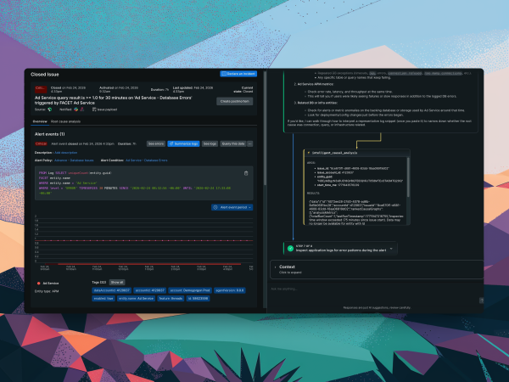Open the Issue payload link
Screen dimensions: 509x382
coord(107,110)
